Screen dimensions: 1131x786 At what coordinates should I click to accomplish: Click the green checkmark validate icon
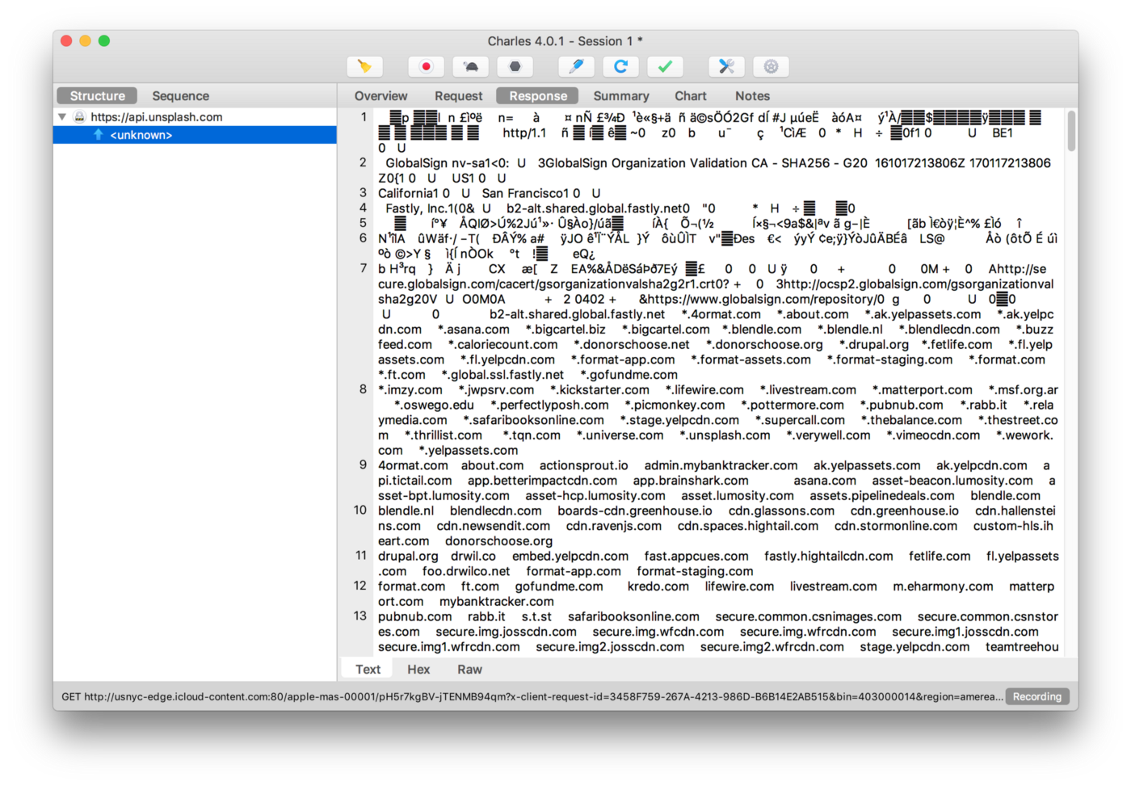(x=665, y=66)
